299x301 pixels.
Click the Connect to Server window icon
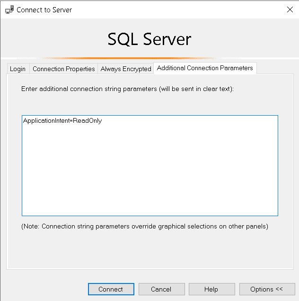[9, 9]
